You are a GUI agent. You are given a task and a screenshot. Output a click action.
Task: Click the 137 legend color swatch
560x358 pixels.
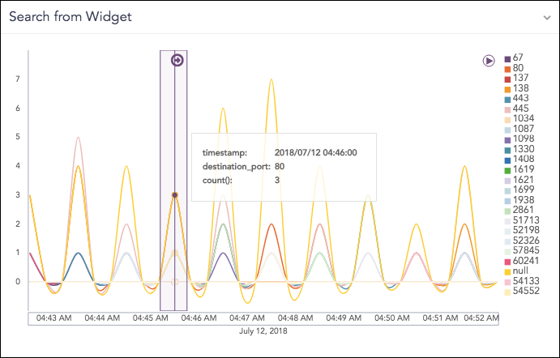(x=507, y=79)
